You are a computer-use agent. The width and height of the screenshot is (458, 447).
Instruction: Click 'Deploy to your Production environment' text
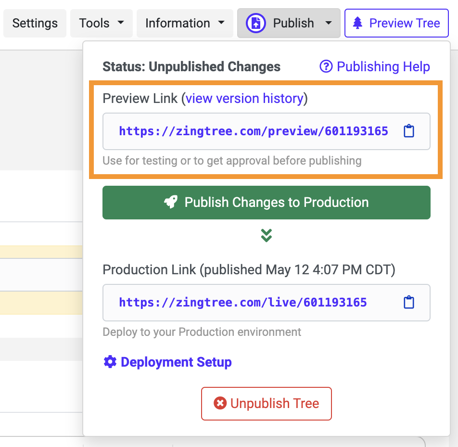click(x=202, y=332)
